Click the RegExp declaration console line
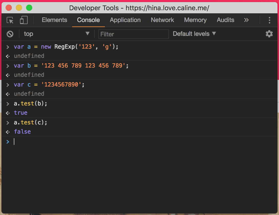 click(x=66, y=47)
